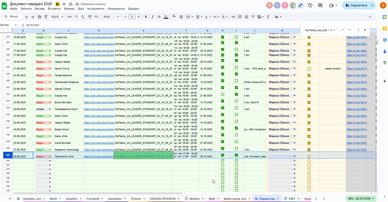Add a new sheet with plus icon
The height and width of the screenshot is (202, 388).
pos(10,199)
